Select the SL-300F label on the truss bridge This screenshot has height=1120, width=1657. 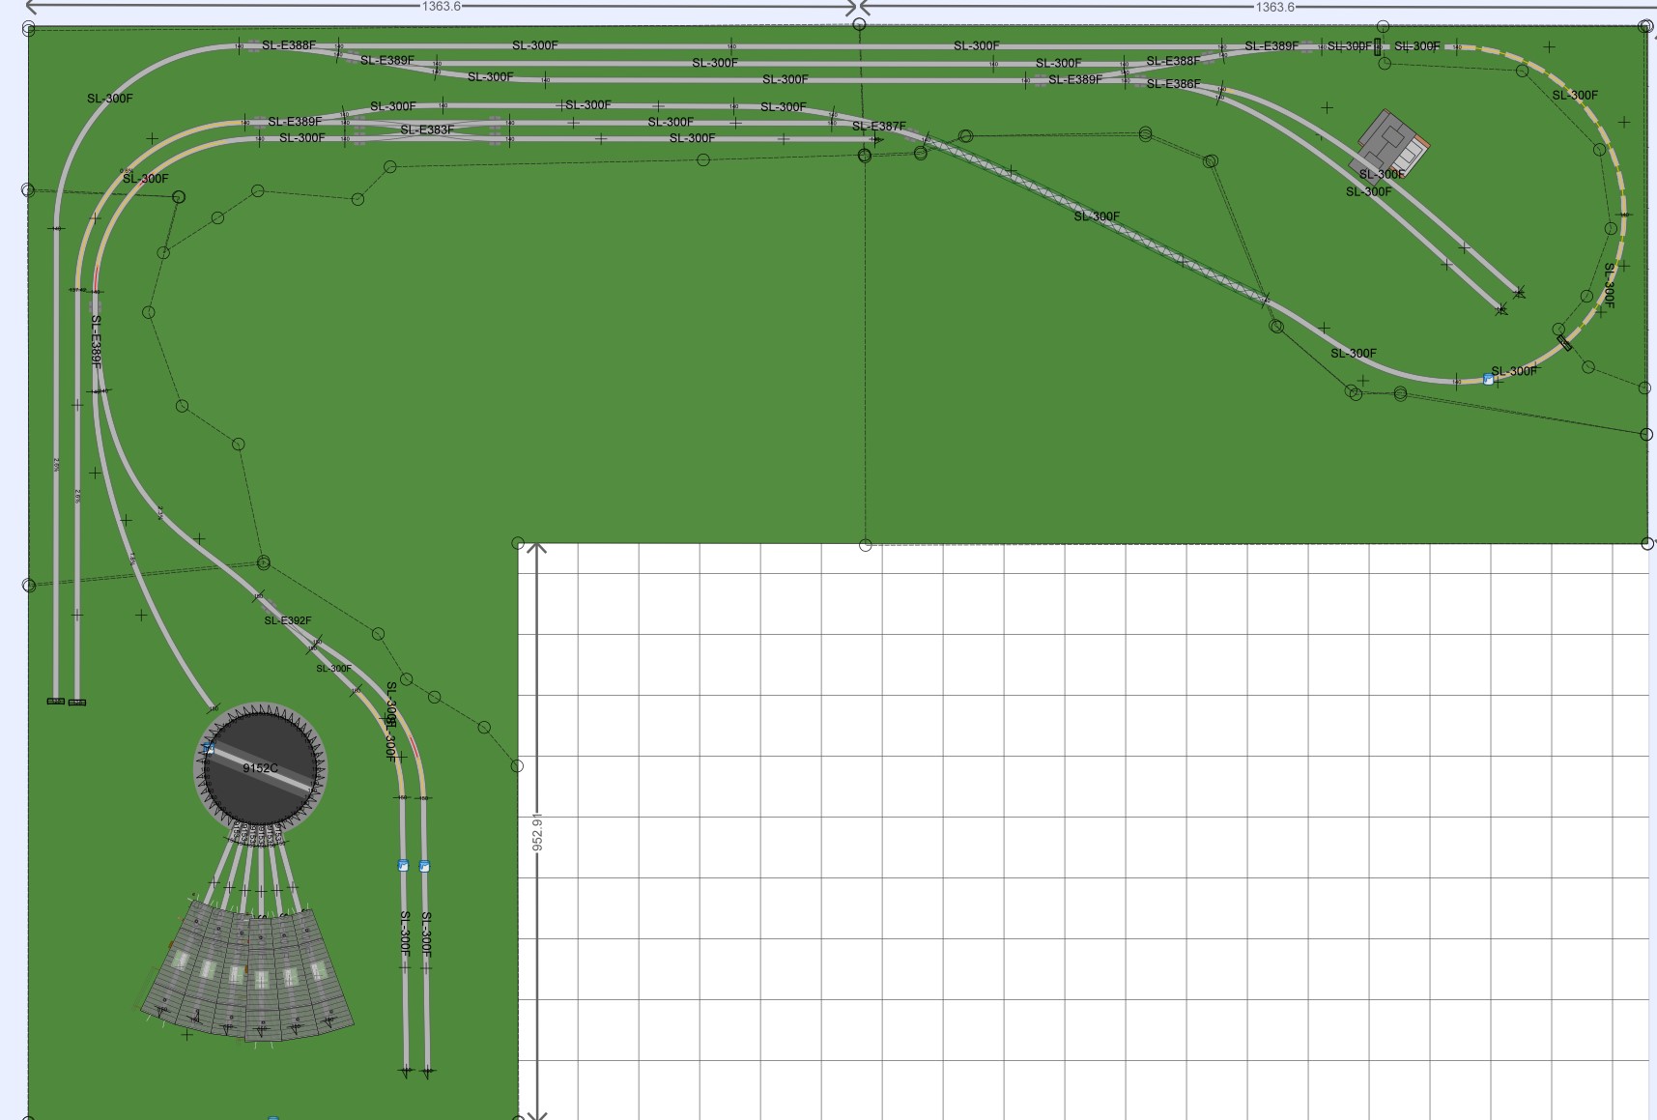1097,216
